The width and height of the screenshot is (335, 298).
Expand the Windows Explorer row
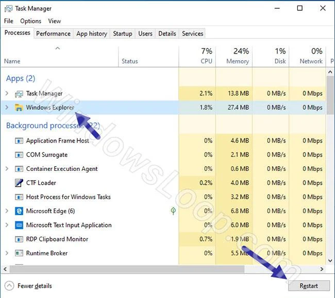coord(7,107)
